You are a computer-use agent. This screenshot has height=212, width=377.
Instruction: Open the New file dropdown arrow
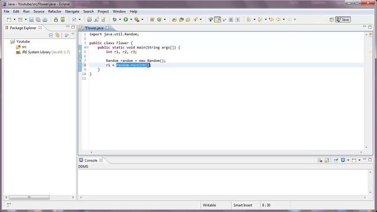[x=14, y=19]
